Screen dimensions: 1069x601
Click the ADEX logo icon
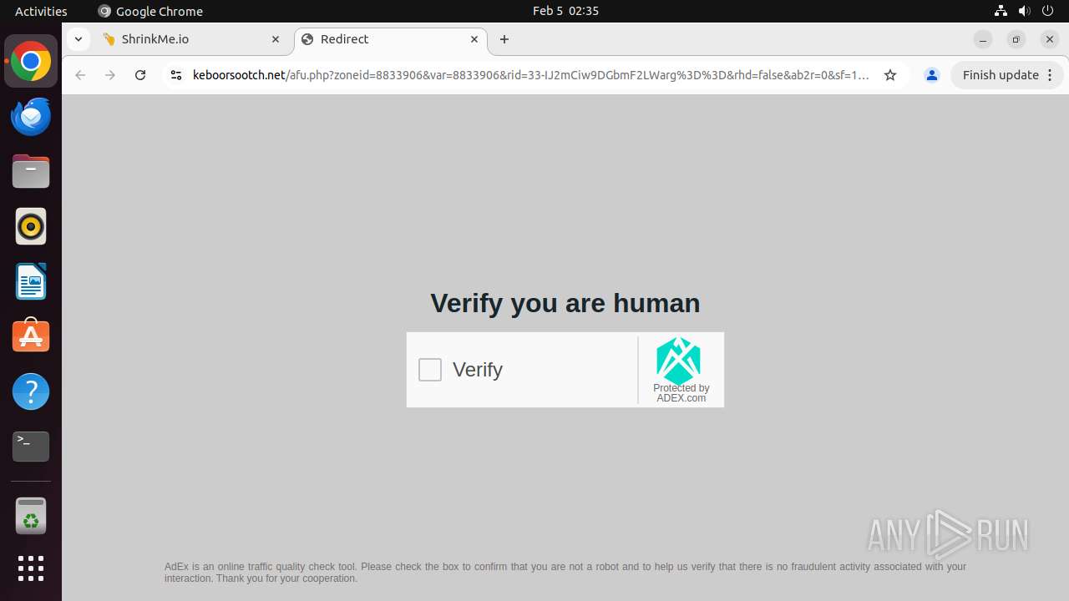pyautogui.click(x=678, y=361)
